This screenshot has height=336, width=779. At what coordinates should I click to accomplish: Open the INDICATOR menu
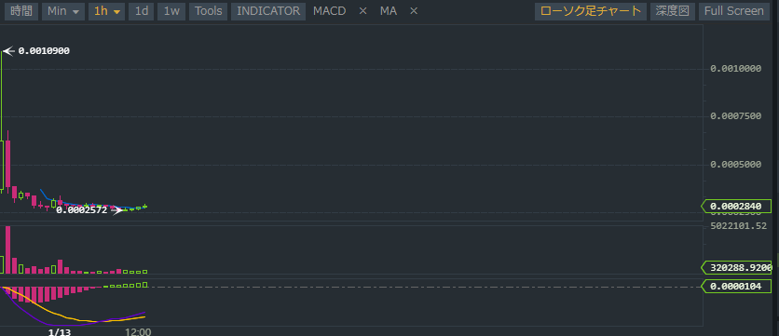pos(268,11)
